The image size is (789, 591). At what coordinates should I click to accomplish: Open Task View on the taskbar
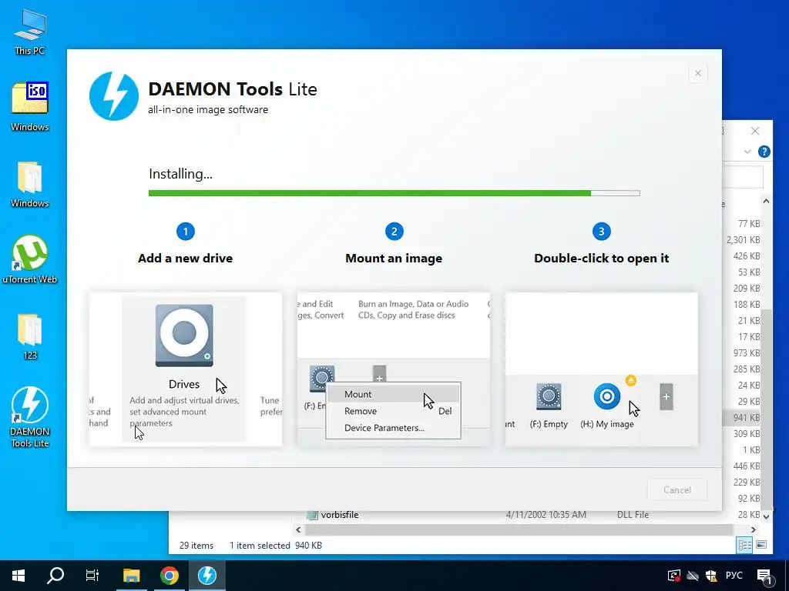pyautogui.click(x=92, y=576)
